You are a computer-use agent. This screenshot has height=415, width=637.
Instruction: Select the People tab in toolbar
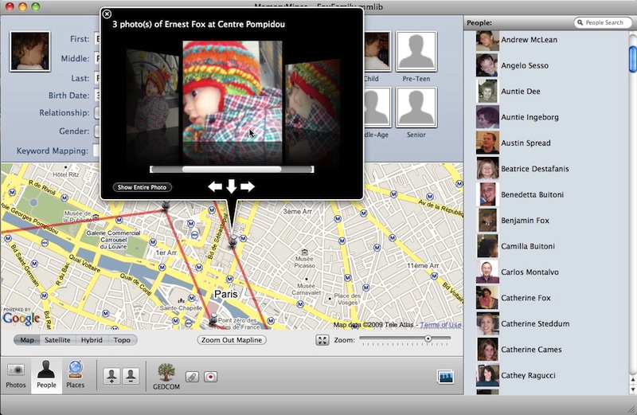(46, 375)
